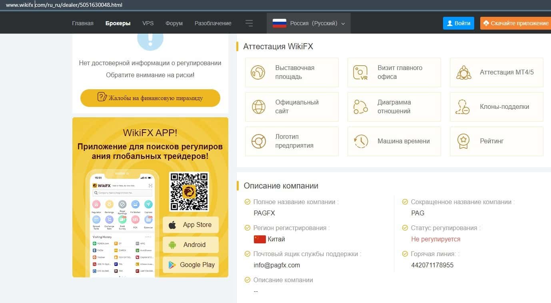
Task: Click the check icon beside Сокращенное название компании
Action: [405, 202]
